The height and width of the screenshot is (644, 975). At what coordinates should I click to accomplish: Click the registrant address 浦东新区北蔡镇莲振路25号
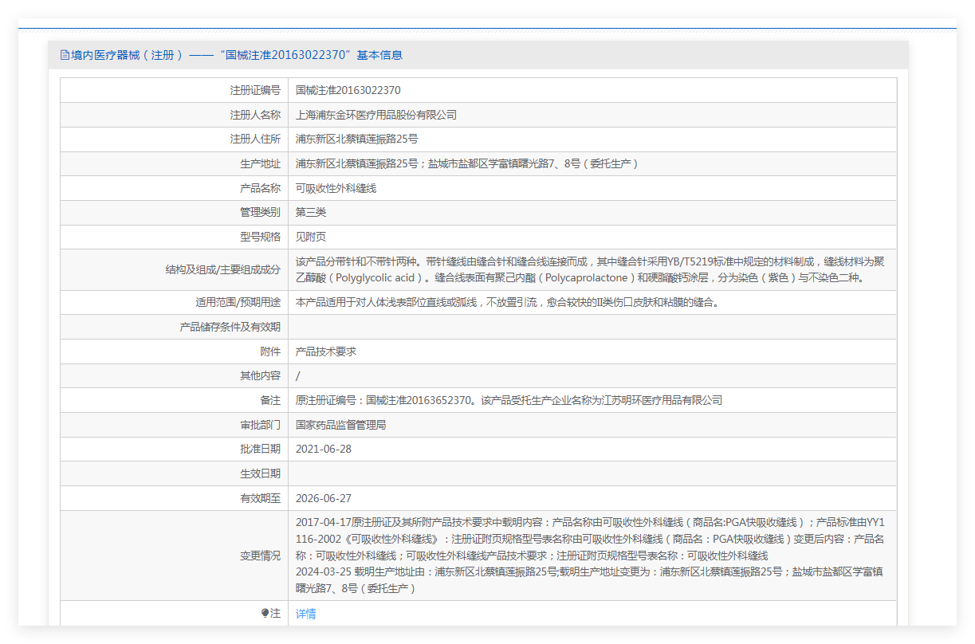pos(356,139)
